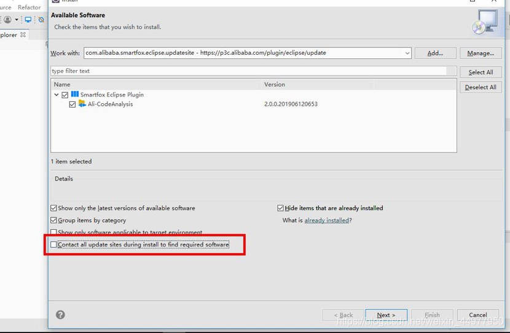Open the Work with dropdown arrow

pyautogui.click(x=407, y=53)
